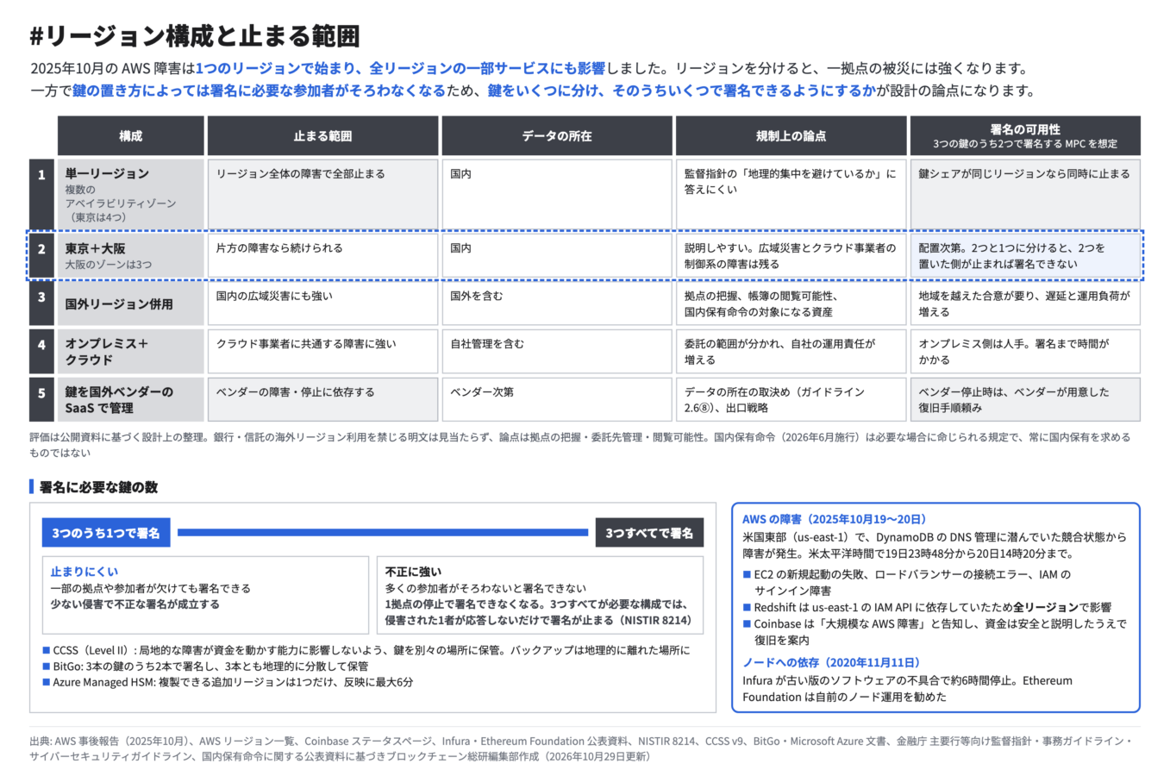
Task: Click the 3つのうち1つで署名 label
Action: 106,533
